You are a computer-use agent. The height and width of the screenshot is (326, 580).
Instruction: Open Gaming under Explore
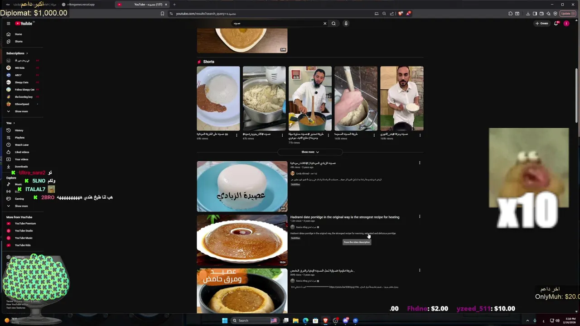pyautogui.click(x=19, y=199)
